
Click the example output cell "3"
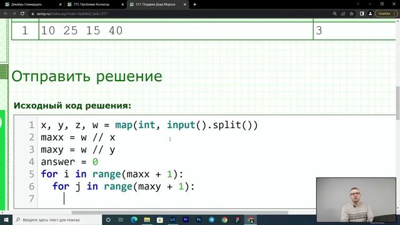(x=354, y=31)
